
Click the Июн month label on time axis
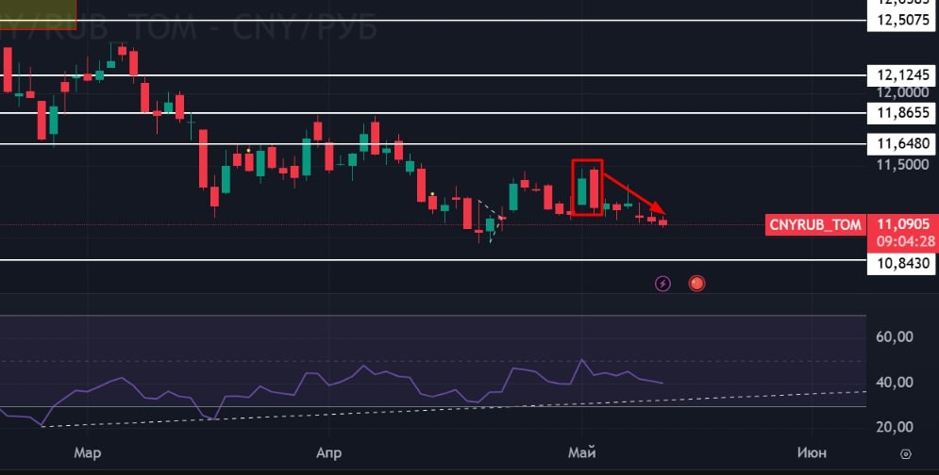(x=812, y=453)
